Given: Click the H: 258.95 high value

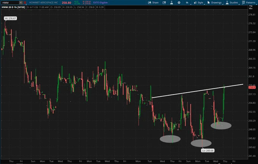Looking at the screenshot, I should click(x=68, y=7).
